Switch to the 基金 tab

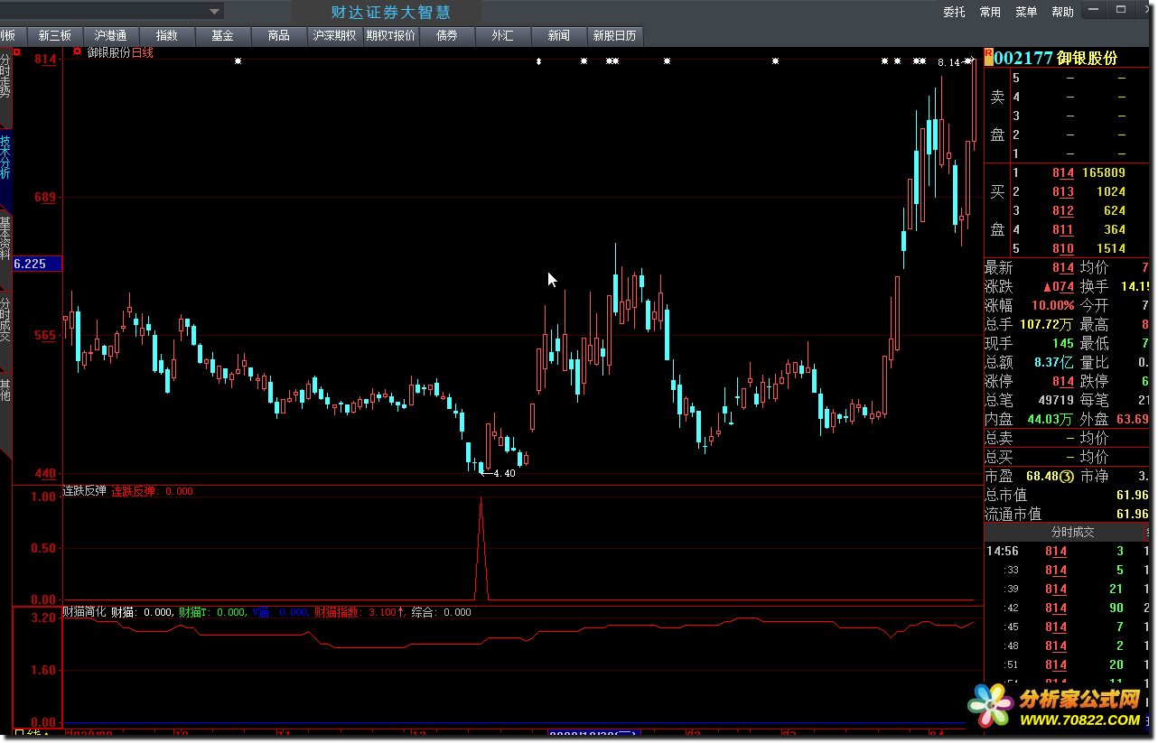222,36
